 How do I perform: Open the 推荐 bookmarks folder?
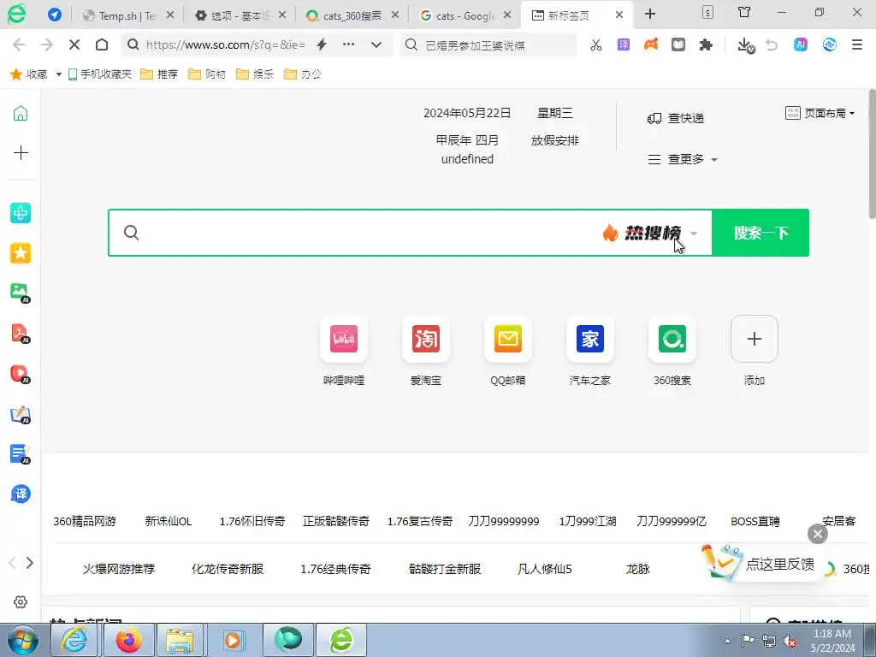(159, 74)
